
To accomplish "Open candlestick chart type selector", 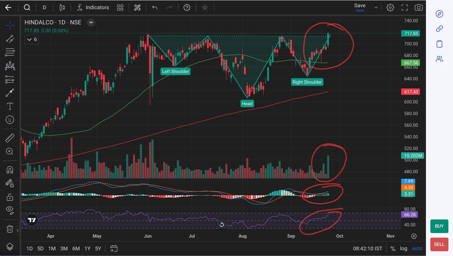I will point(62,8).
